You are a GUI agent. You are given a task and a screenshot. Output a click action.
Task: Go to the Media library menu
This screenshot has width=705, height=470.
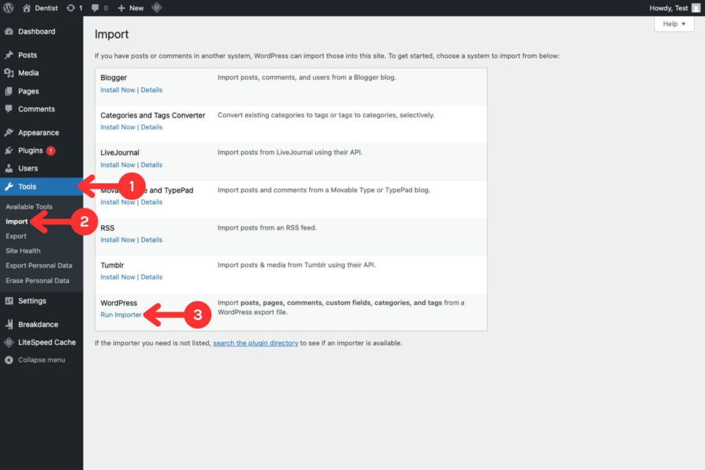[x=28, y=73]
